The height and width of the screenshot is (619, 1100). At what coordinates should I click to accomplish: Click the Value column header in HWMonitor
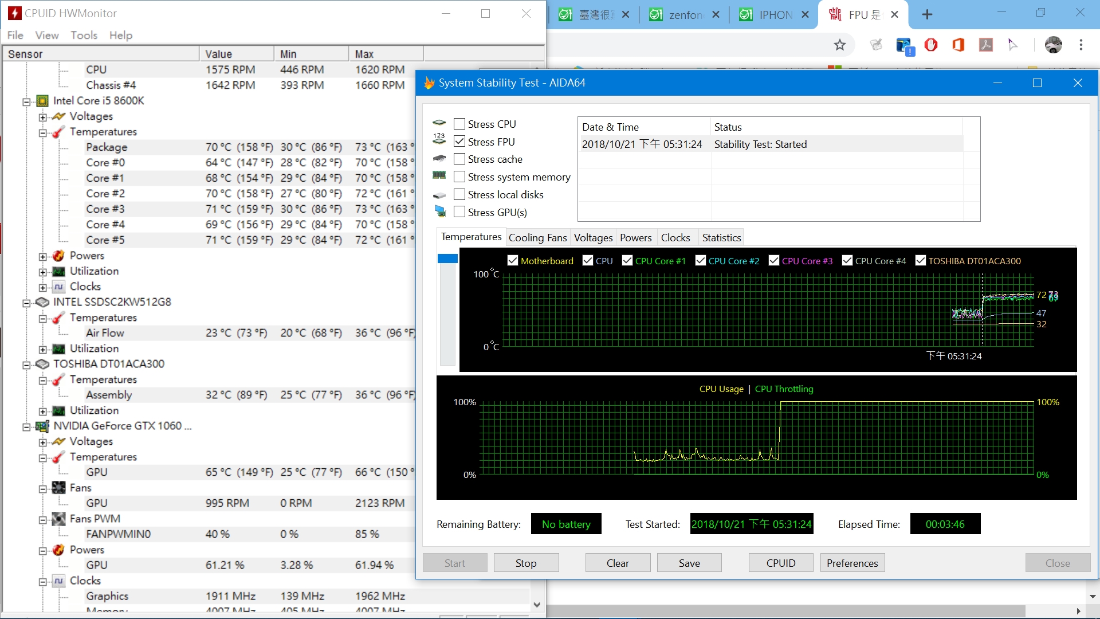(x=236, y=54)
